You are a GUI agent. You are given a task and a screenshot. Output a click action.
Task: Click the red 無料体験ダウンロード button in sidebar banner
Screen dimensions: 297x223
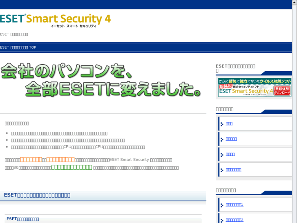282,91
